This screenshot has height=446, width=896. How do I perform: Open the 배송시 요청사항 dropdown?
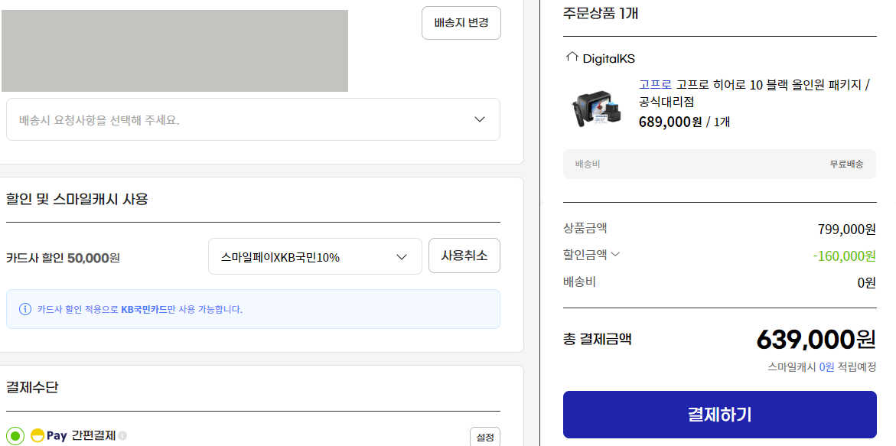pyautogui.click(x=253, y=119)
